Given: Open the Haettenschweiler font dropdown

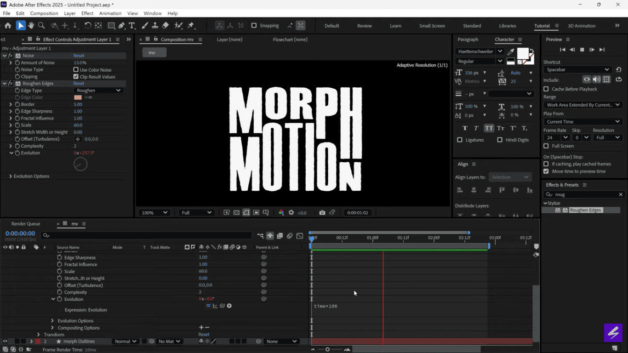Looking at the screenshot, I should [x=480, y=51].
